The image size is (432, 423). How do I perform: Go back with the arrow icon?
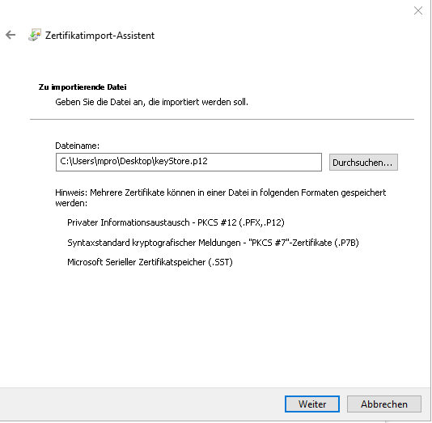(11, 35)
